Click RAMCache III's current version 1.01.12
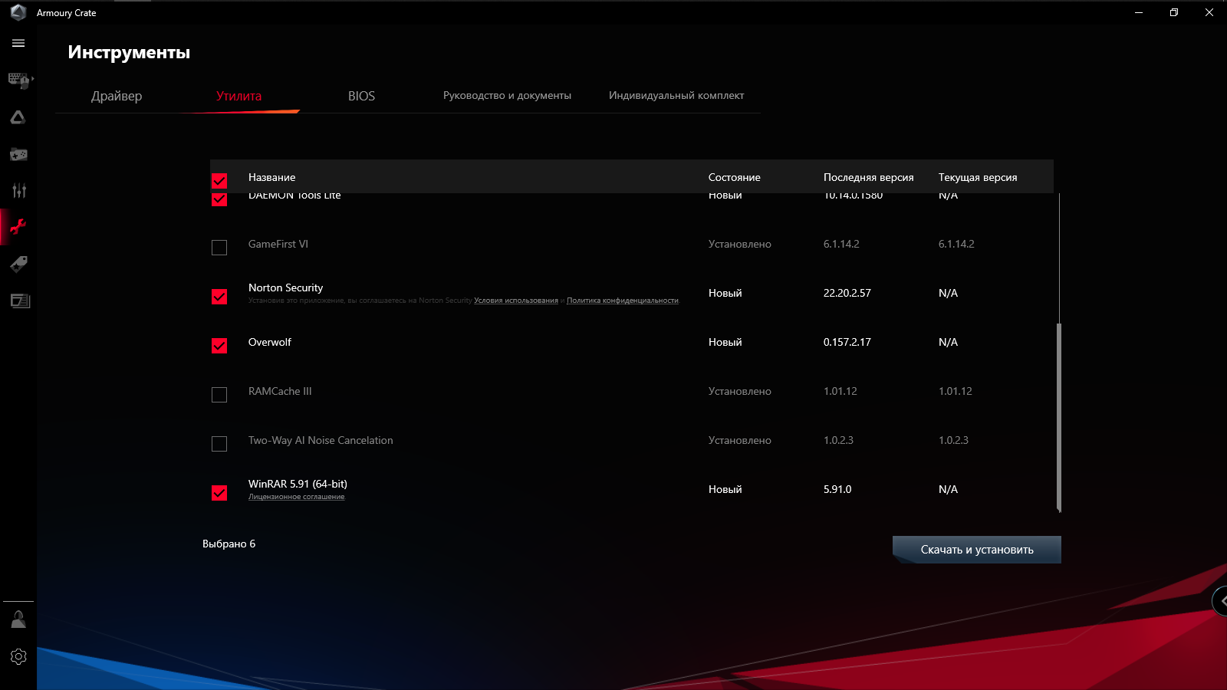The image size is (1227, 690). pyautogui.click(x=956, y=391)
